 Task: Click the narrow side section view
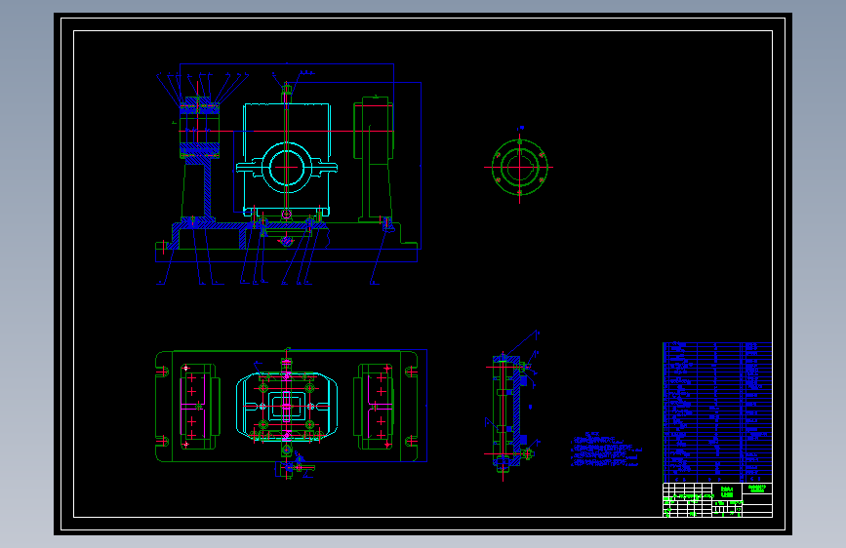pyautogui.click(x=510, y=408)
